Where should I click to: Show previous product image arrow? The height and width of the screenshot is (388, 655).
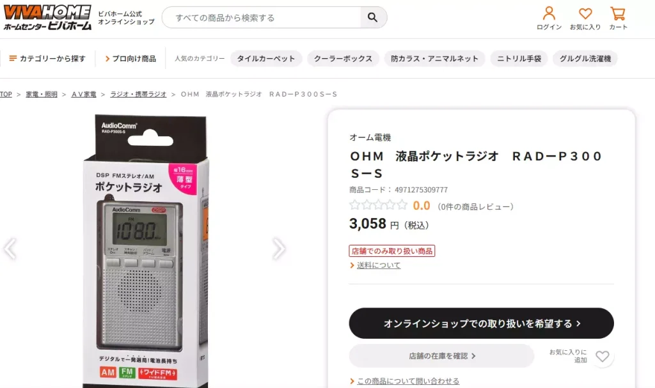point(10,249)
